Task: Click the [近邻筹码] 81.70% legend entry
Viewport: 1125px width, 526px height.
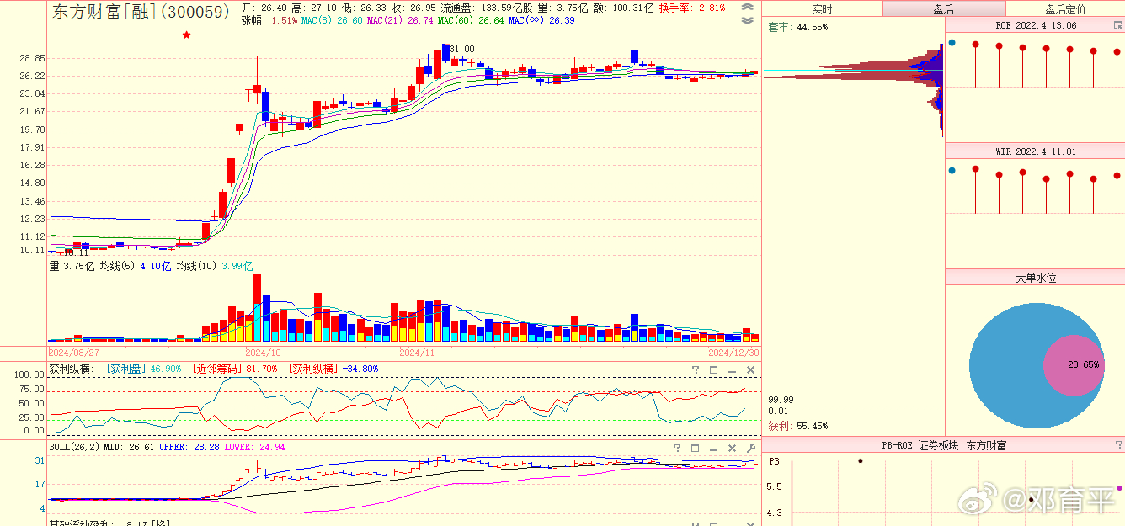Action: coord(235,369)
